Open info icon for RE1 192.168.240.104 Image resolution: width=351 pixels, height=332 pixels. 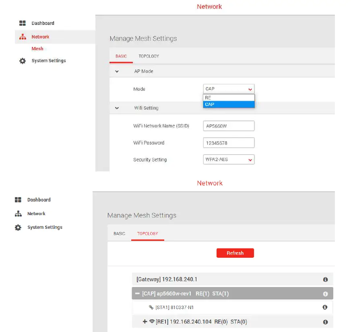(x=325, y=322)
